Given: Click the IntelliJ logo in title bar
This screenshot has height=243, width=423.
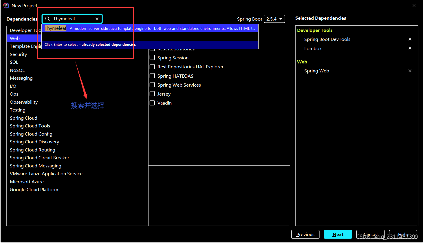Looking at the screenshot, I should [x=6, y=6].
